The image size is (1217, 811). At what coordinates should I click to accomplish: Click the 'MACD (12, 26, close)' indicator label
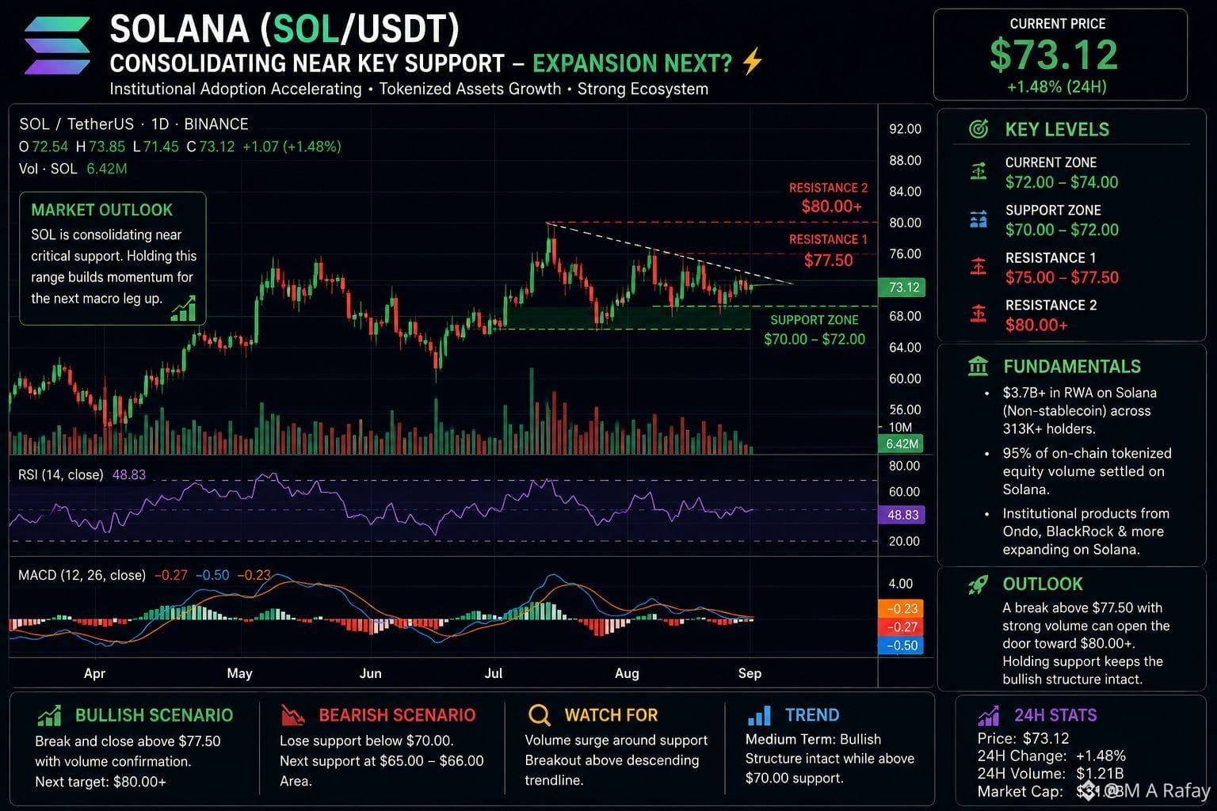pyautogui.click(x=82, y=575)
